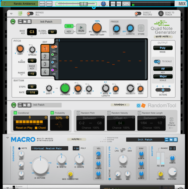Browse patches with Quad Note Generator folder icon
This screenshot has width=188, height=189.
pos(25,22)
